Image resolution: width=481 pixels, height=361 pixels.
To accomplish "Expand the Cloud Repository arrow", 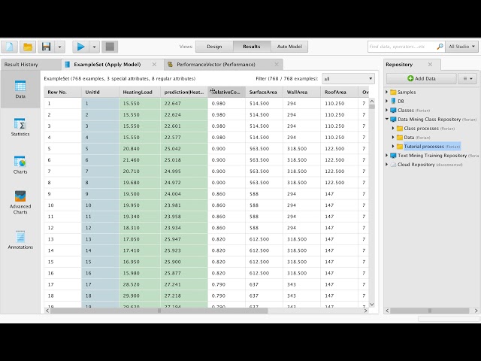I will (387, 165).
